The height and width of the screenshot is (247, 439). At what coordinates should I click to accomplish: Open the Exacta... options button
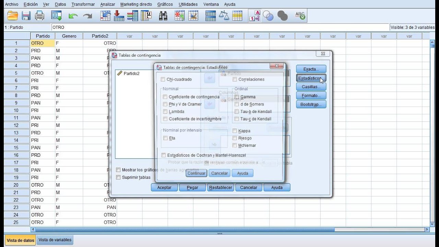click(x=311, y=69)
